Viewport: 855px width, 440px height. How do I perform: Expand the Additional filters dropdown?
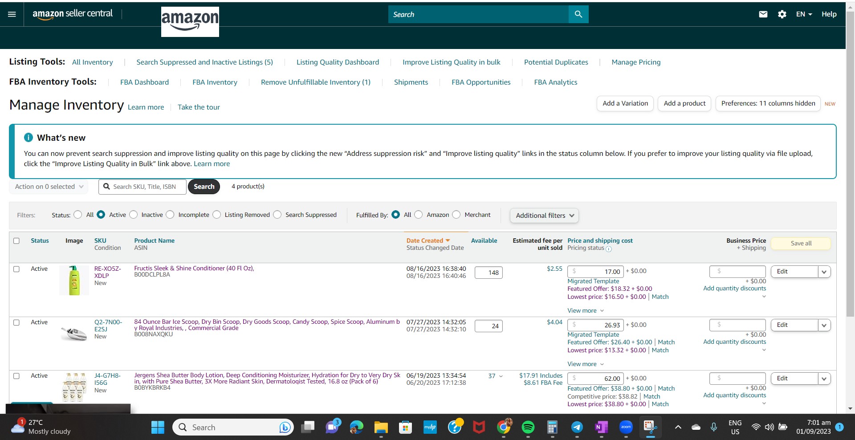coord(544,216)
